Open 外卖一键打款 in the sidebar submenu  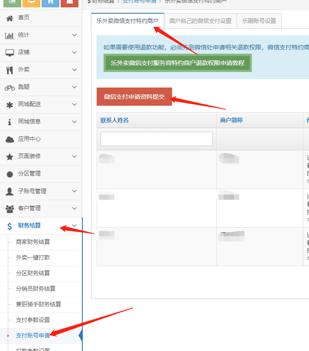[x=33, y=257]
